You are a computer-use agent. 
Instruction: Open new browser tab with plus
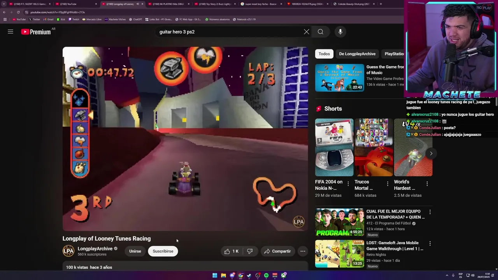tap(381, 4)
